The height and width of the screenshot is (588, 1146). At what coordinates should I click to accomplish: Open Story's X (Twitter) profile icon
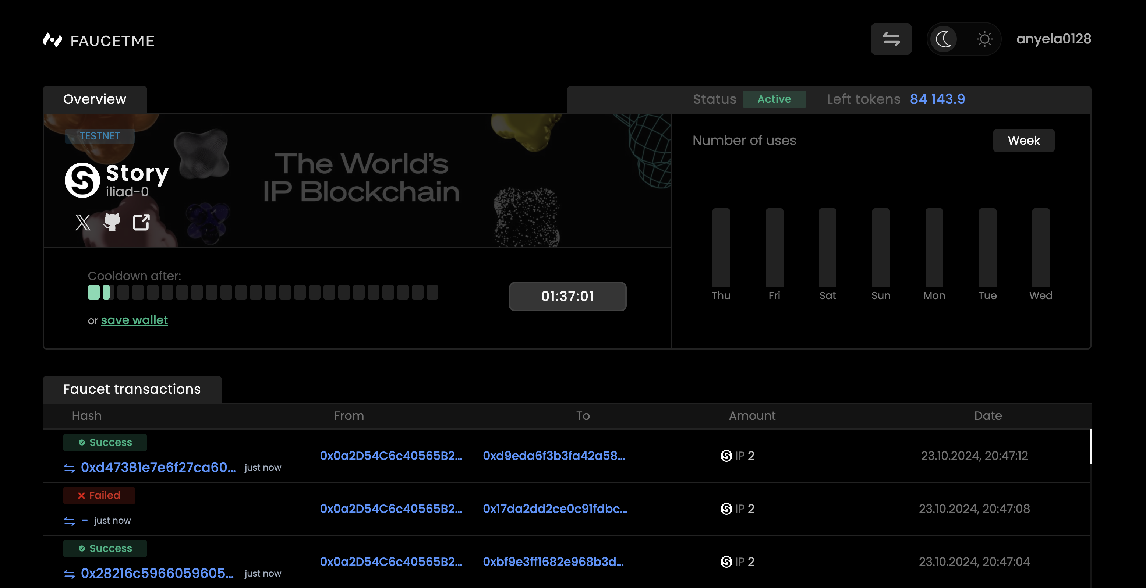(83, 222)
